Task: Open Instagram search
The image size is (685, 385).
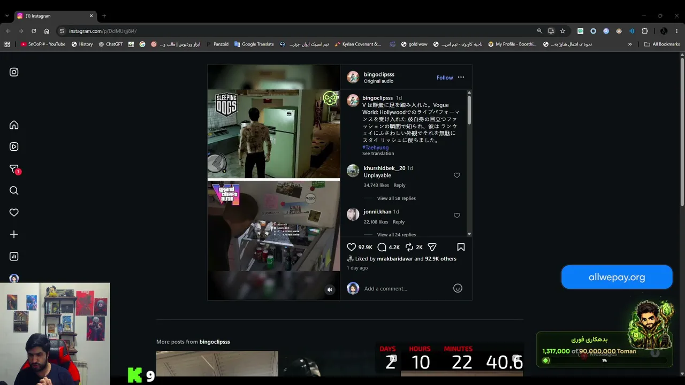Action: tap(14, 190)
